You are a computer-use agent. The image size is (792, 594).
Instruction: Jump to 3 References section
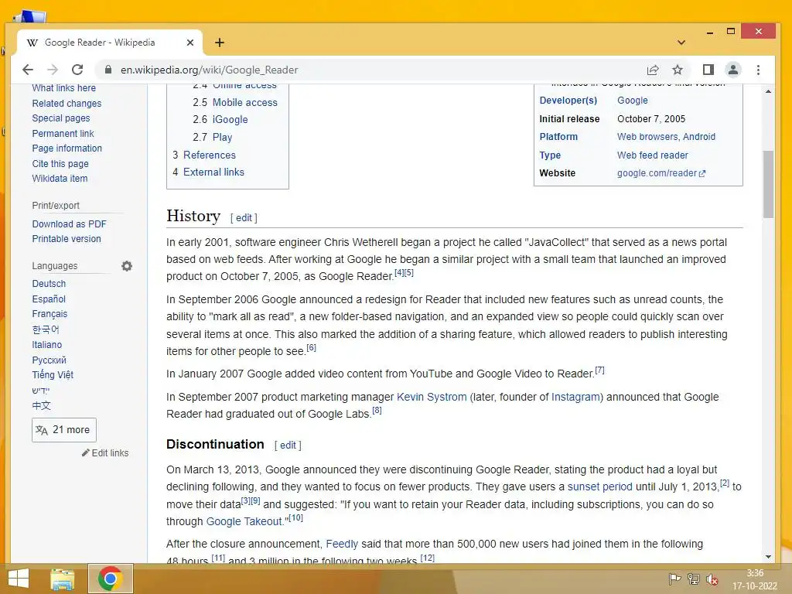click(204, 155)
